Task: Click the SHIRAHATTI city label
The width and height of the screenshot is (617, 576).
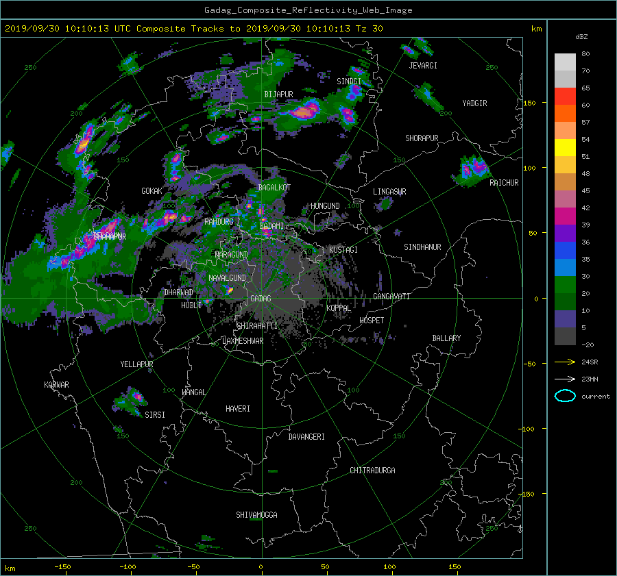Action: (257, 326)
